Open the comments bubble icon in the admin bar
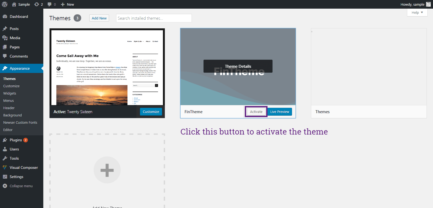The image size is (433, 208). 50,4
